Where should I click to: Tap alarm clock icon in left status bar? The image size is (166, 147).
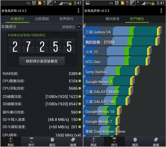coord(34,3)
